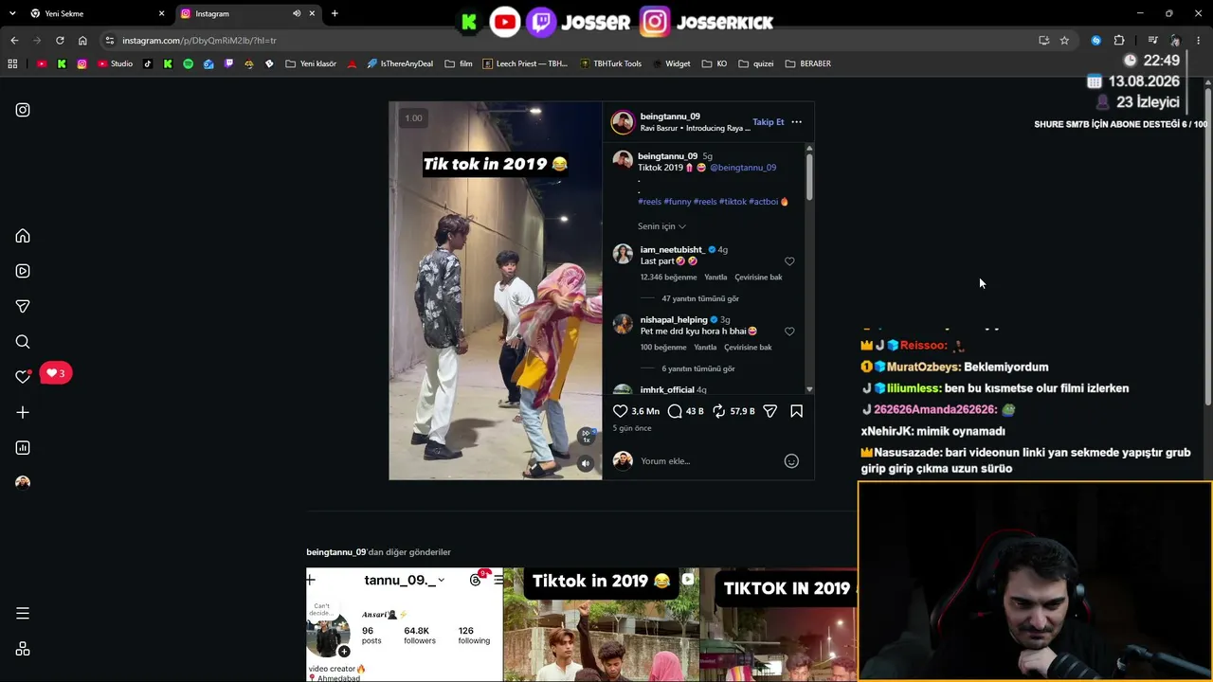Follow beingtannu_09 with Takip Et
This screenshot has height=682, width=1213.
(769, 122)
